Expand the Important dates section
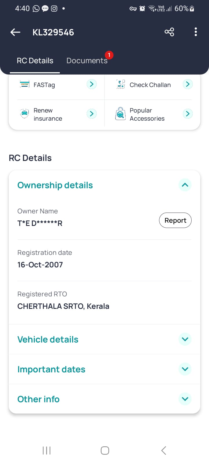 coord(185,369)
